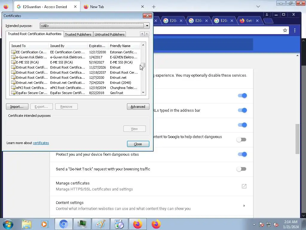Screen dimensions: 306x230
Task: Toggle 'Protect you and your device from dangerous sites'
Action: (x=242, y=154)
